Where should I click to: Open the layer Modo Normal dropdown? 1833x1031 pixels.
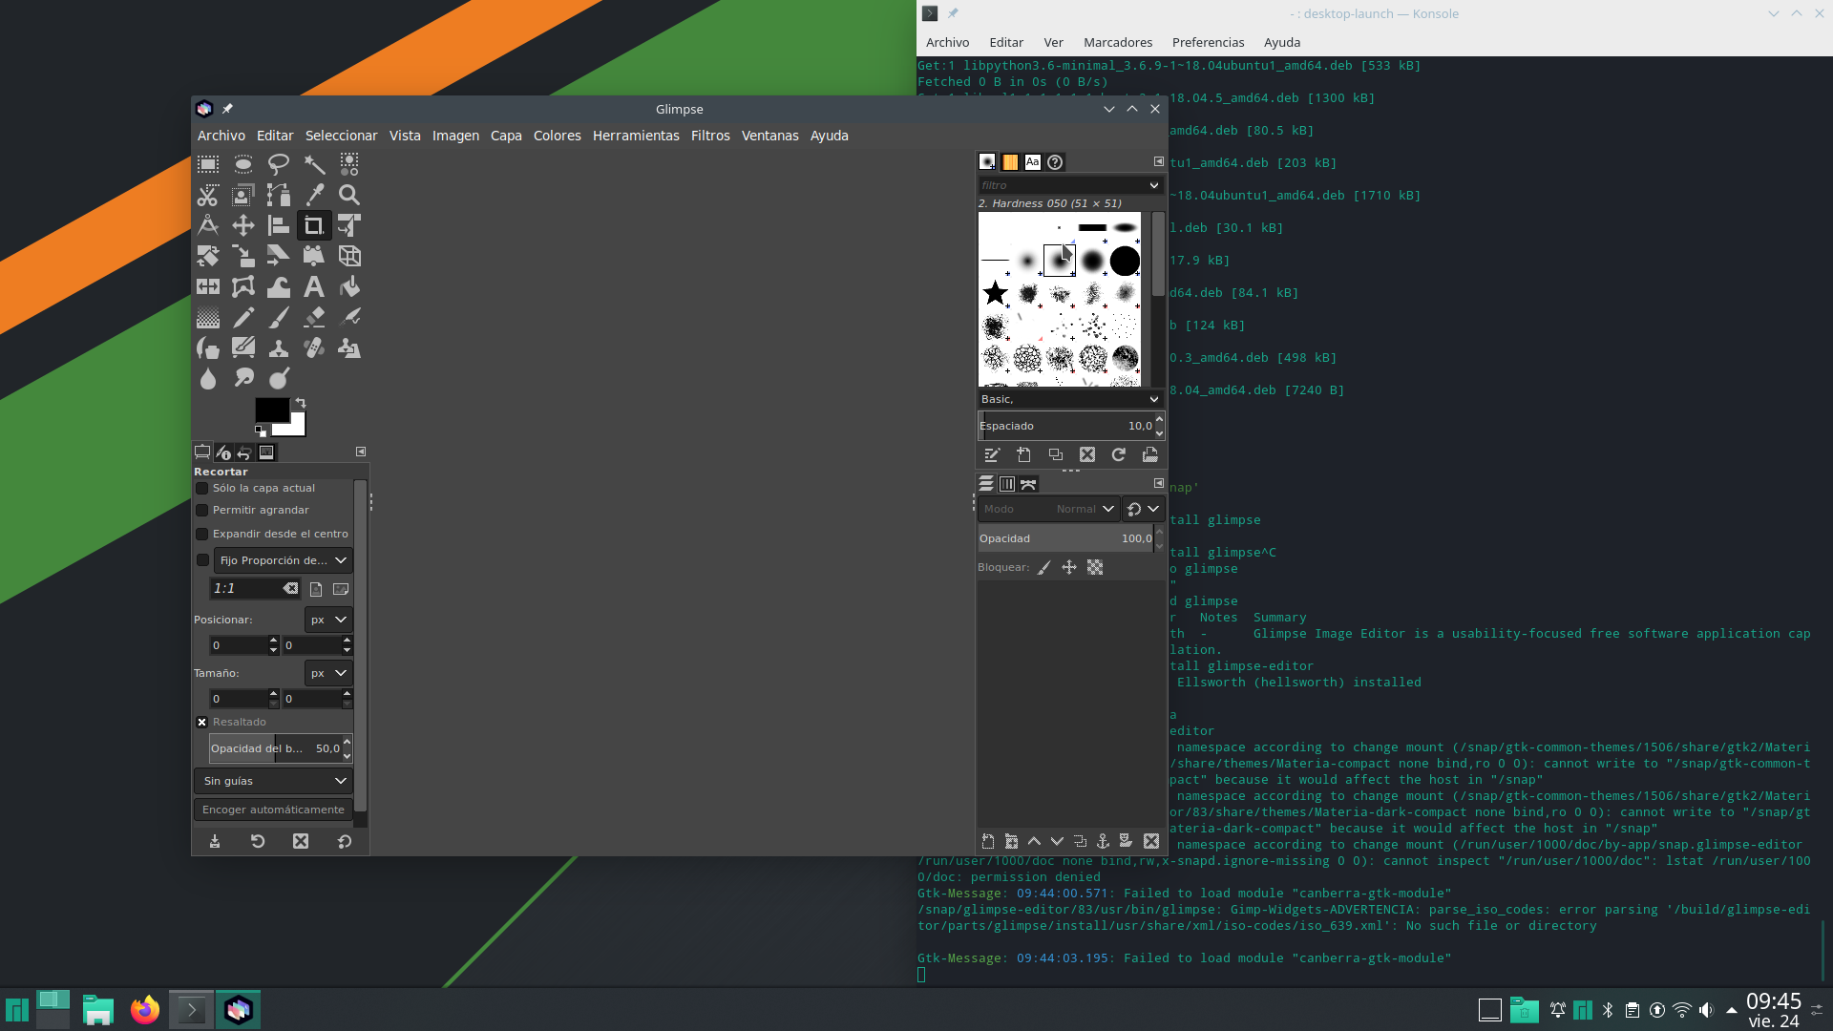[1048, 509]
